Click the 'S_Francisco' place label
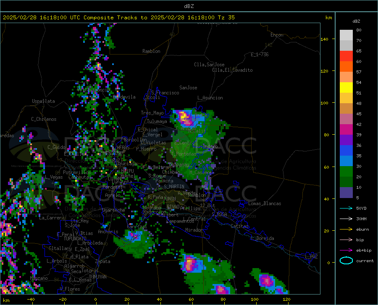The height and width of the screenshot is (305, 378). tap(165, 93)
